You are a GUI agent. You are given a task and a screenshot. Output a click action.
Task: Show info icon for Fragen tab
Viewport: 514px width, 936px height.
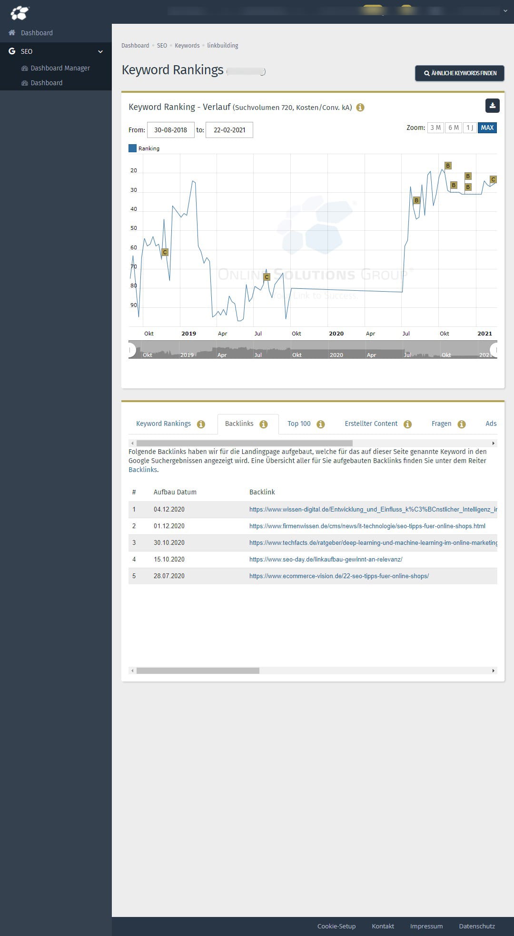462,424
